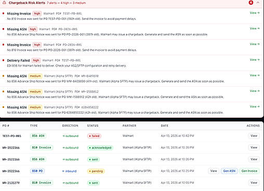Click the inbound direction label
Screen dimensions: 264x191
pyautogui.click(x=69, y=171)
